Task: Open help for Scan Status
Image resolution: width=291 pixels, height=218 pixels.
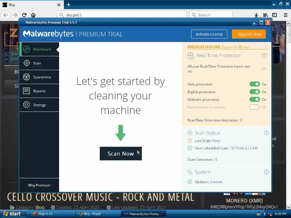Action: pyautogui.click(x=266, y=133)
